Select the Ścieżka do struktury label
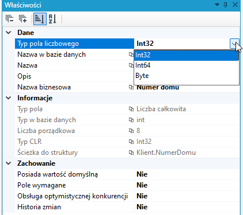 click(x=47, y=153)
